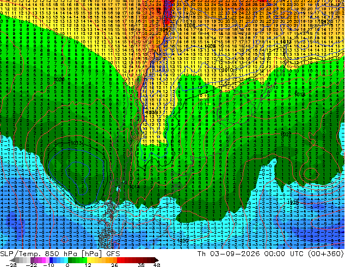Choose the bright yellow swatch above 12
The width and height of the screenshot is (345, 267).
point(89,260)
